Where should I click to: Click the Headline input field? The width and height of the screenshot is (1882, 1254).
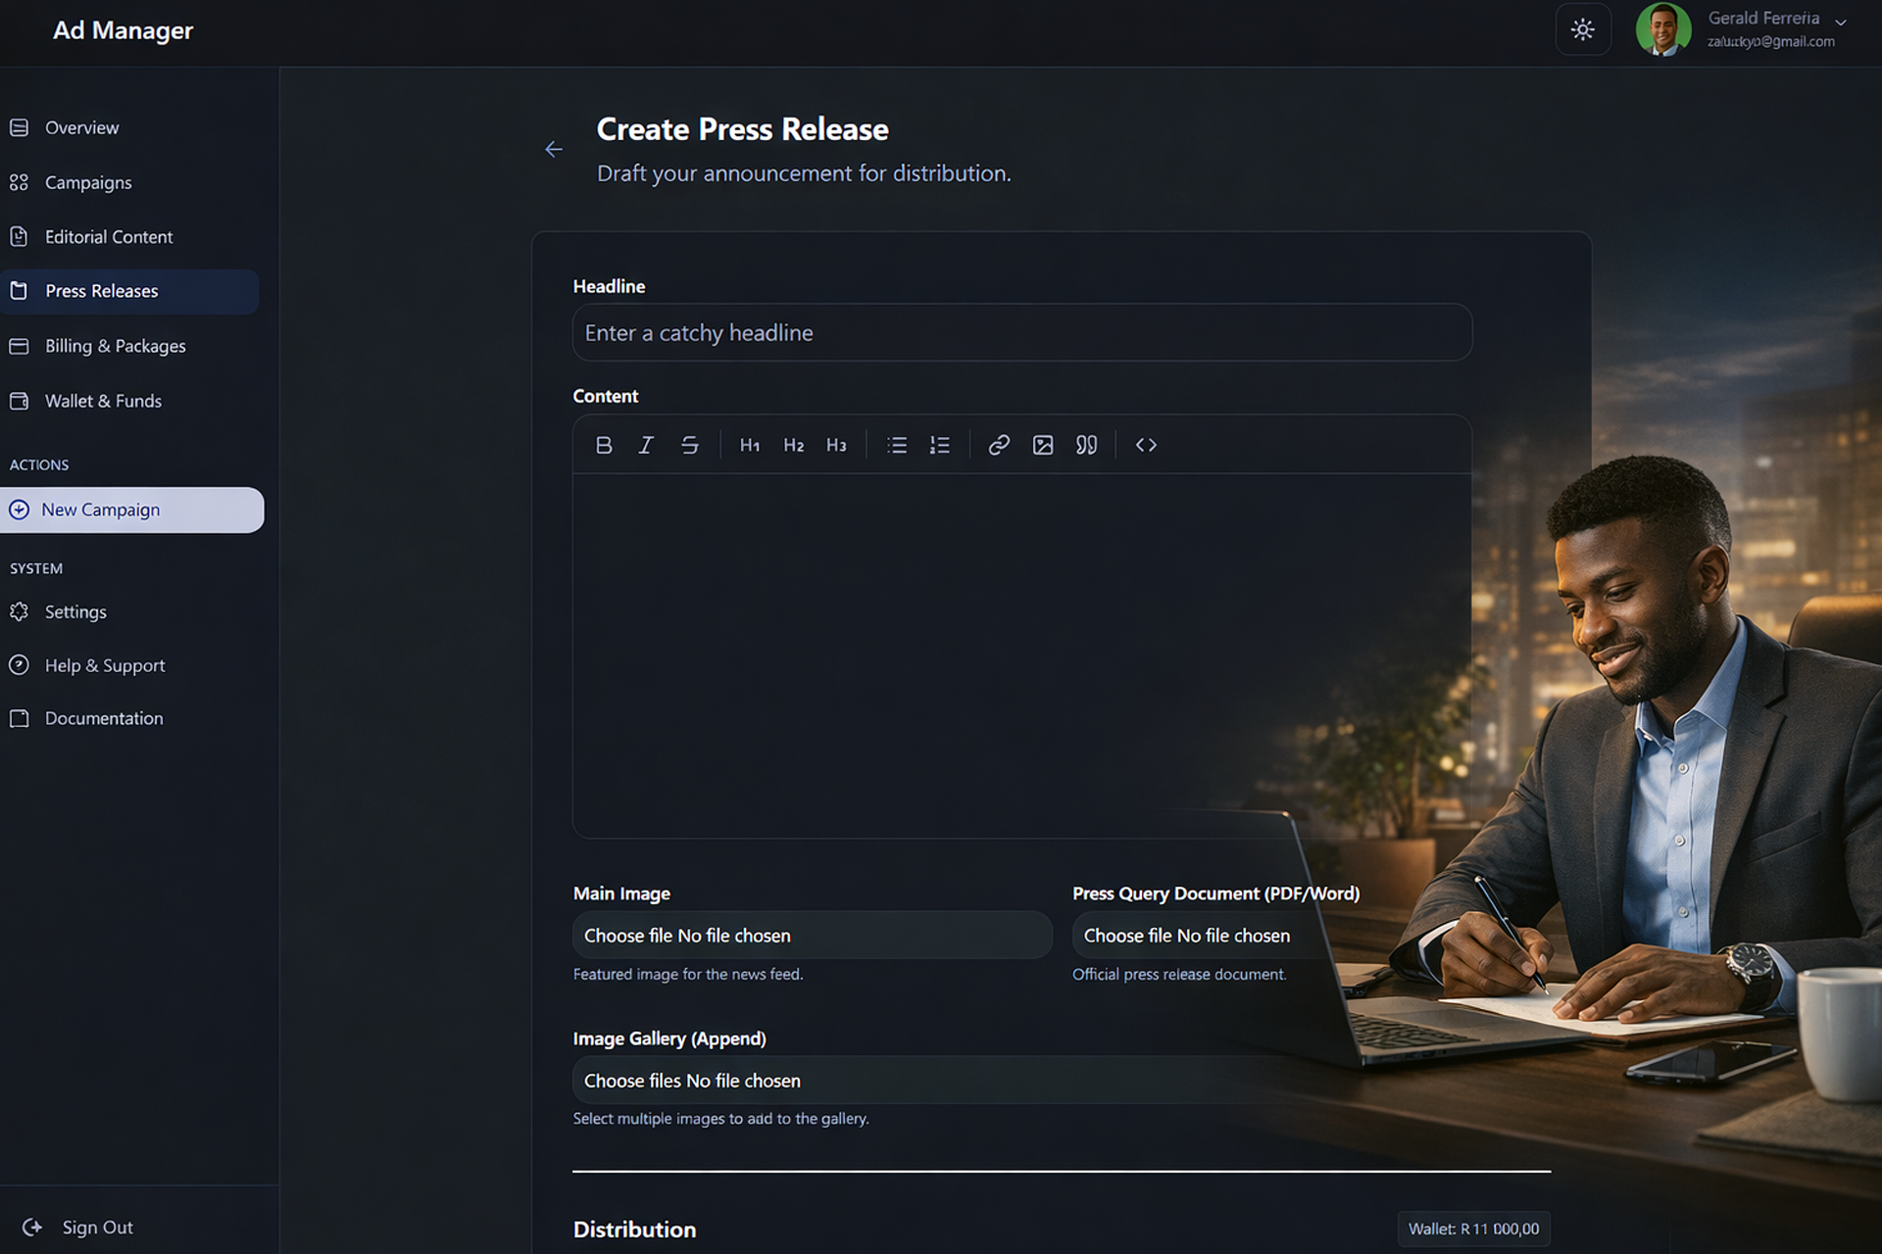[1021, 333]
